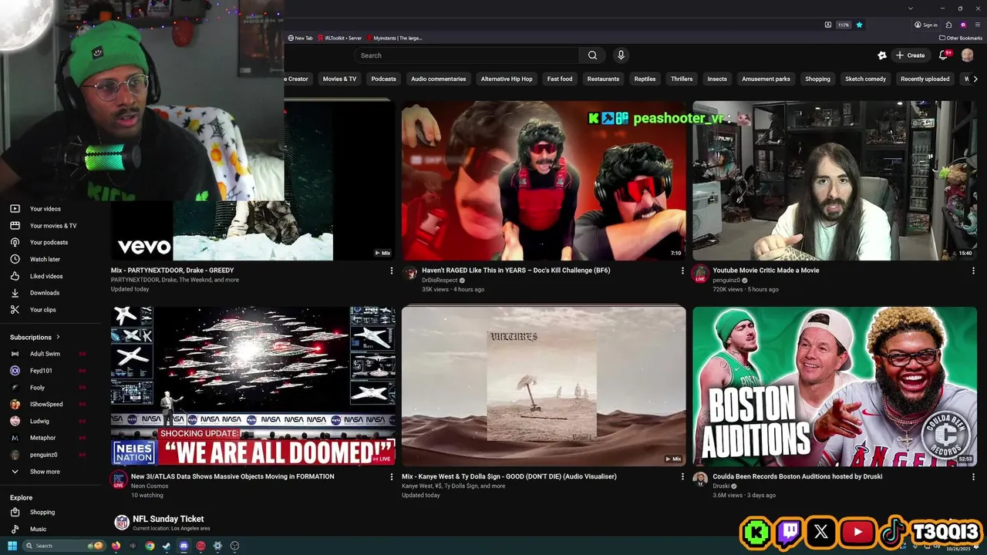Select the Audio commentaries chip
This screenshot has height=555, width=987.
pos(439,79)
